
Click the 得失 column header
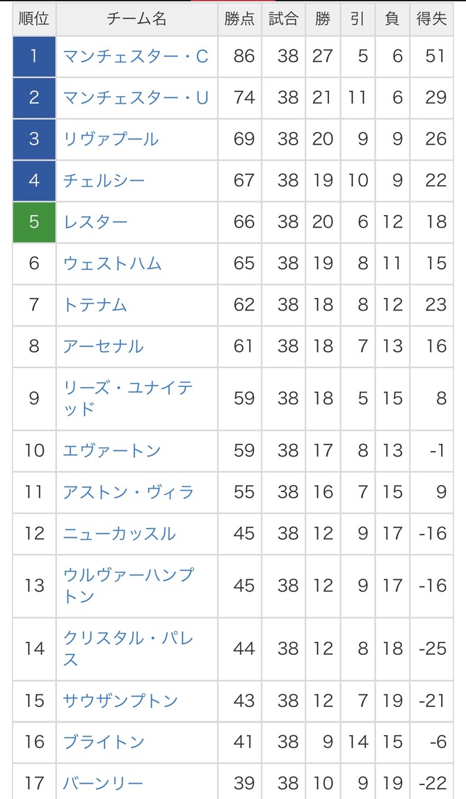tap(431, 19)
